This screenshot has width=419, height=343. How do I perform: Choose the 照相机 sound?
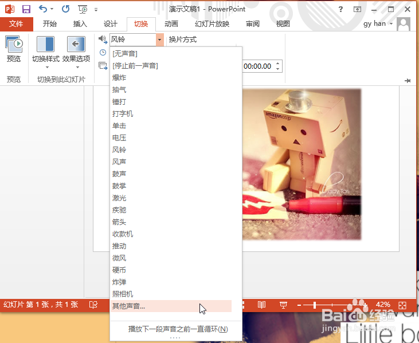171,294
